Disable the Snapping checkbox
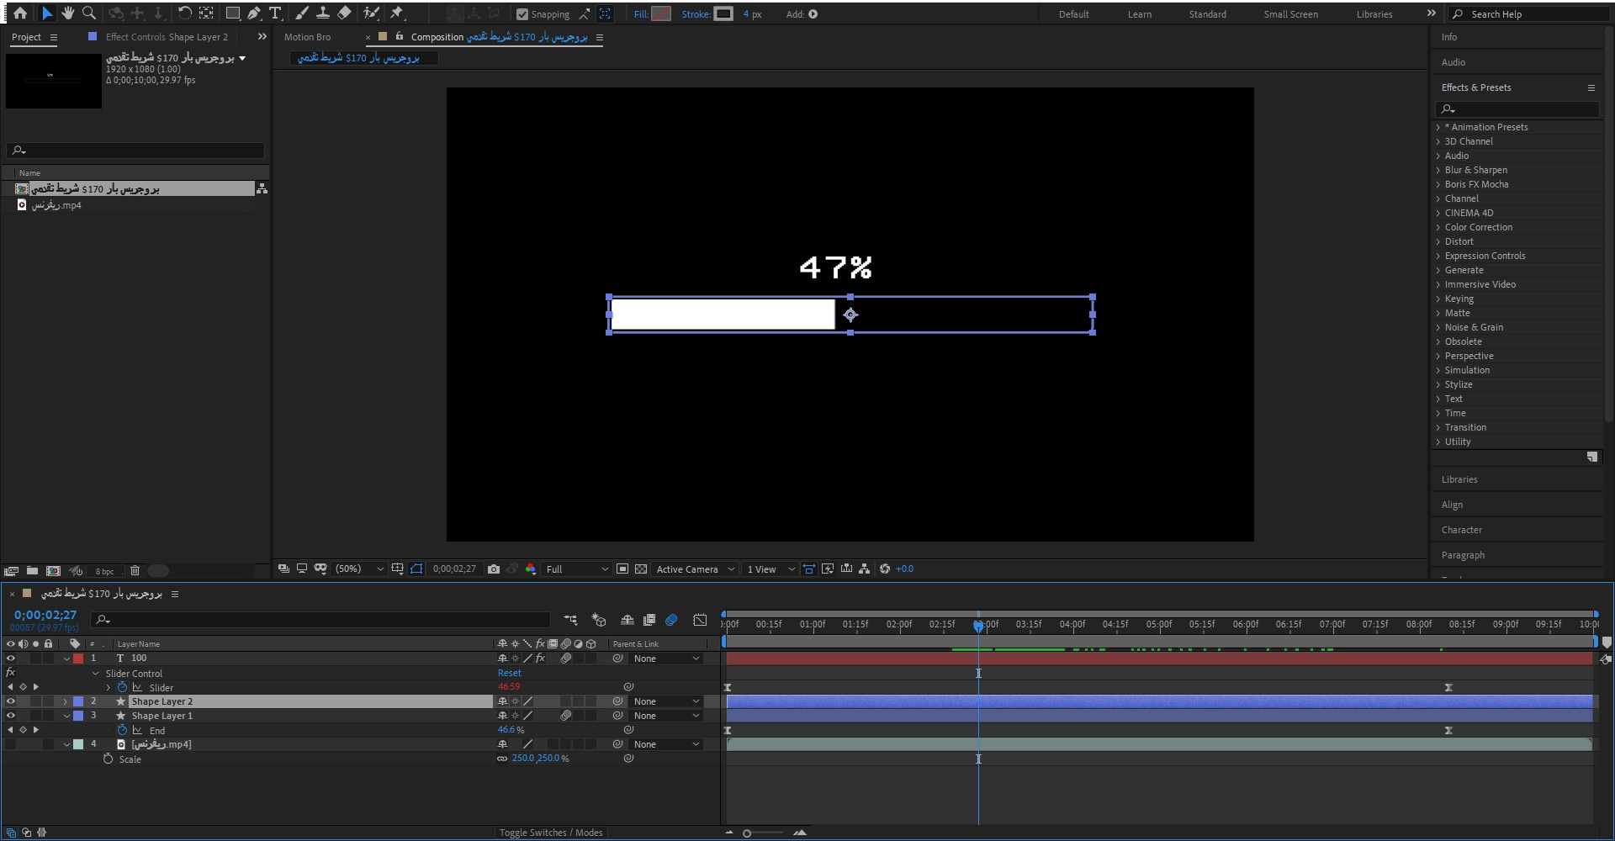1615x841 pixels. pyautogui.click(x=522, y=14)
